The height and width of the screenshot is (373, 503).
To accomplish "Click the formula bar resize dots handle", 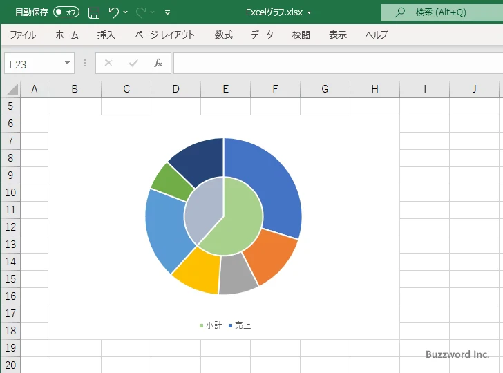I will pyautogui.click(x=85, y=63).
